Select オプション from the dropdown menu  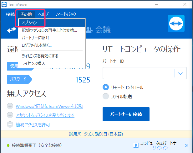coord(52,23)
